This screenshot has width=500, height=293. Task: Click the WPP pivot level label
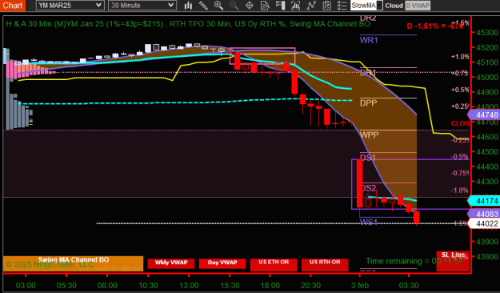(x=370, y=135)
